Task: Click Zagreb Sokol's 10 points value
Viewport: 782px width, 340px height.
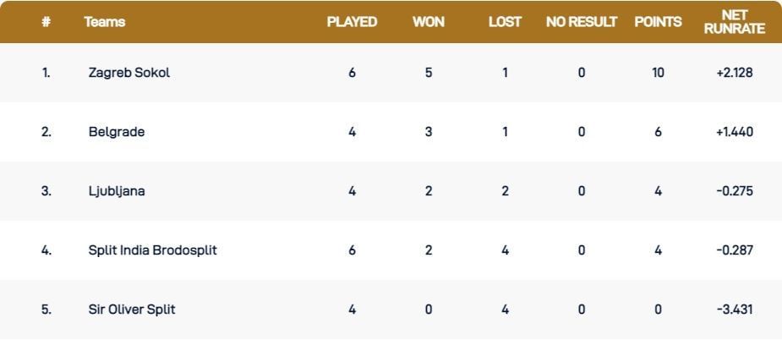Action: tap(658, 73)
